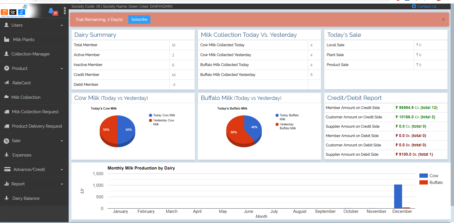Viewport: 454px width, 223px height.
Task: Click the December Cow production bar
Action: click(398, 196)
